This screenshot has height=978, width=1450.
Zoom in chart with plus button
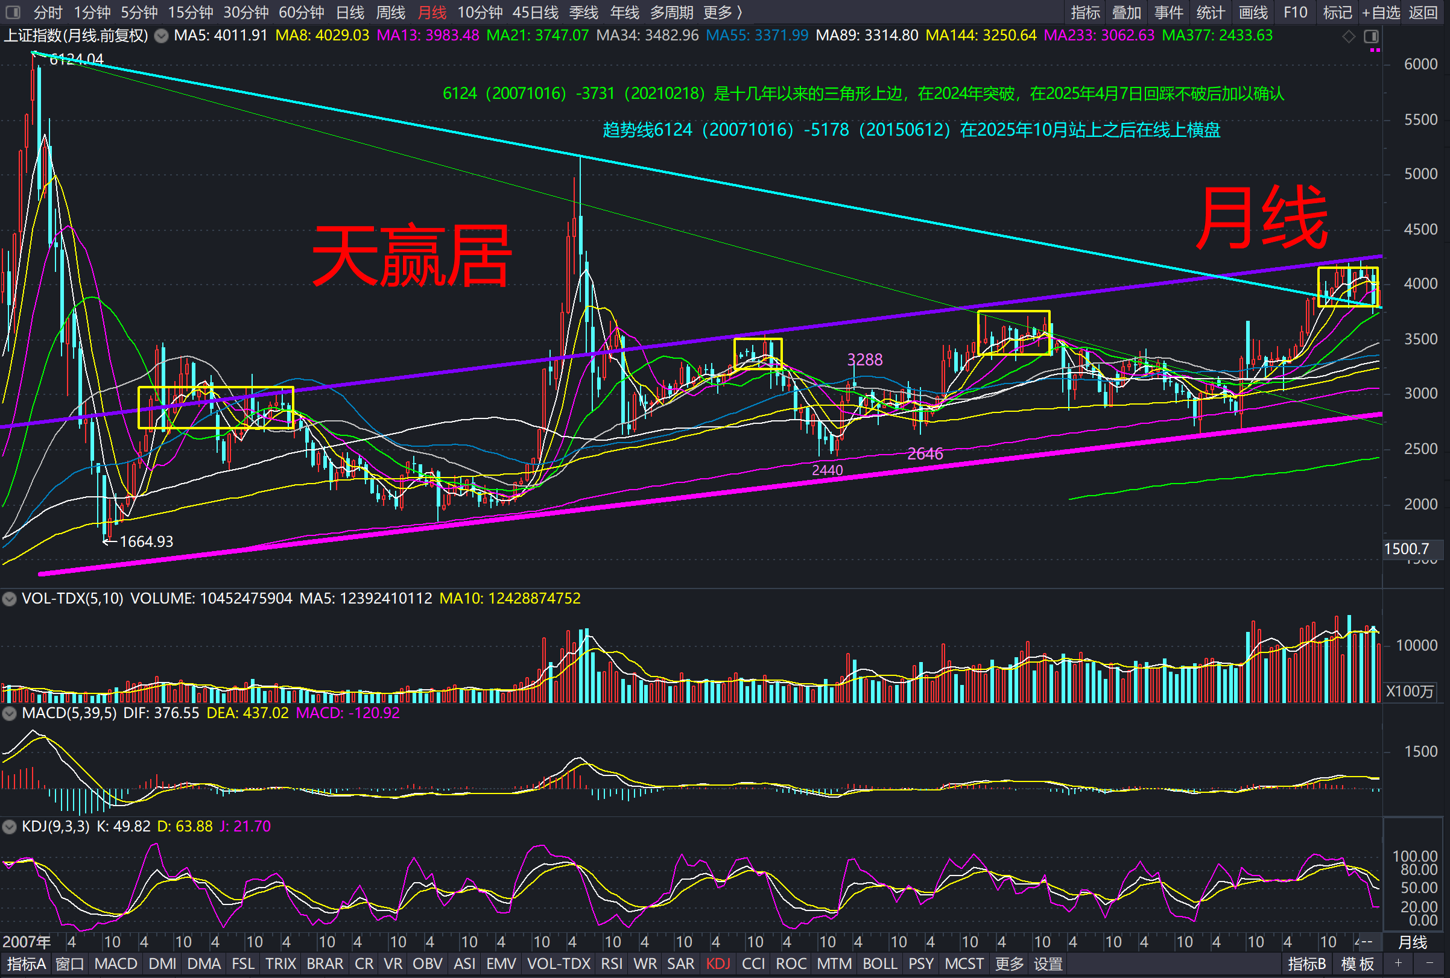pos(1399,964)
